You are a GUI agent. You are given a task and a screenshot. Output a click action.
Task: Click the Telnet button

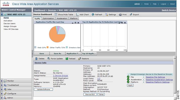point(101,94)
